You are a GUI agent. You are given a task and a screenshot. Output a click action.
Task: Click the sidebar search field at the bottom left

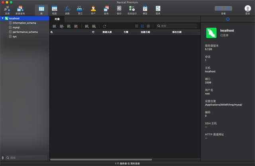(x=27, y=158)
